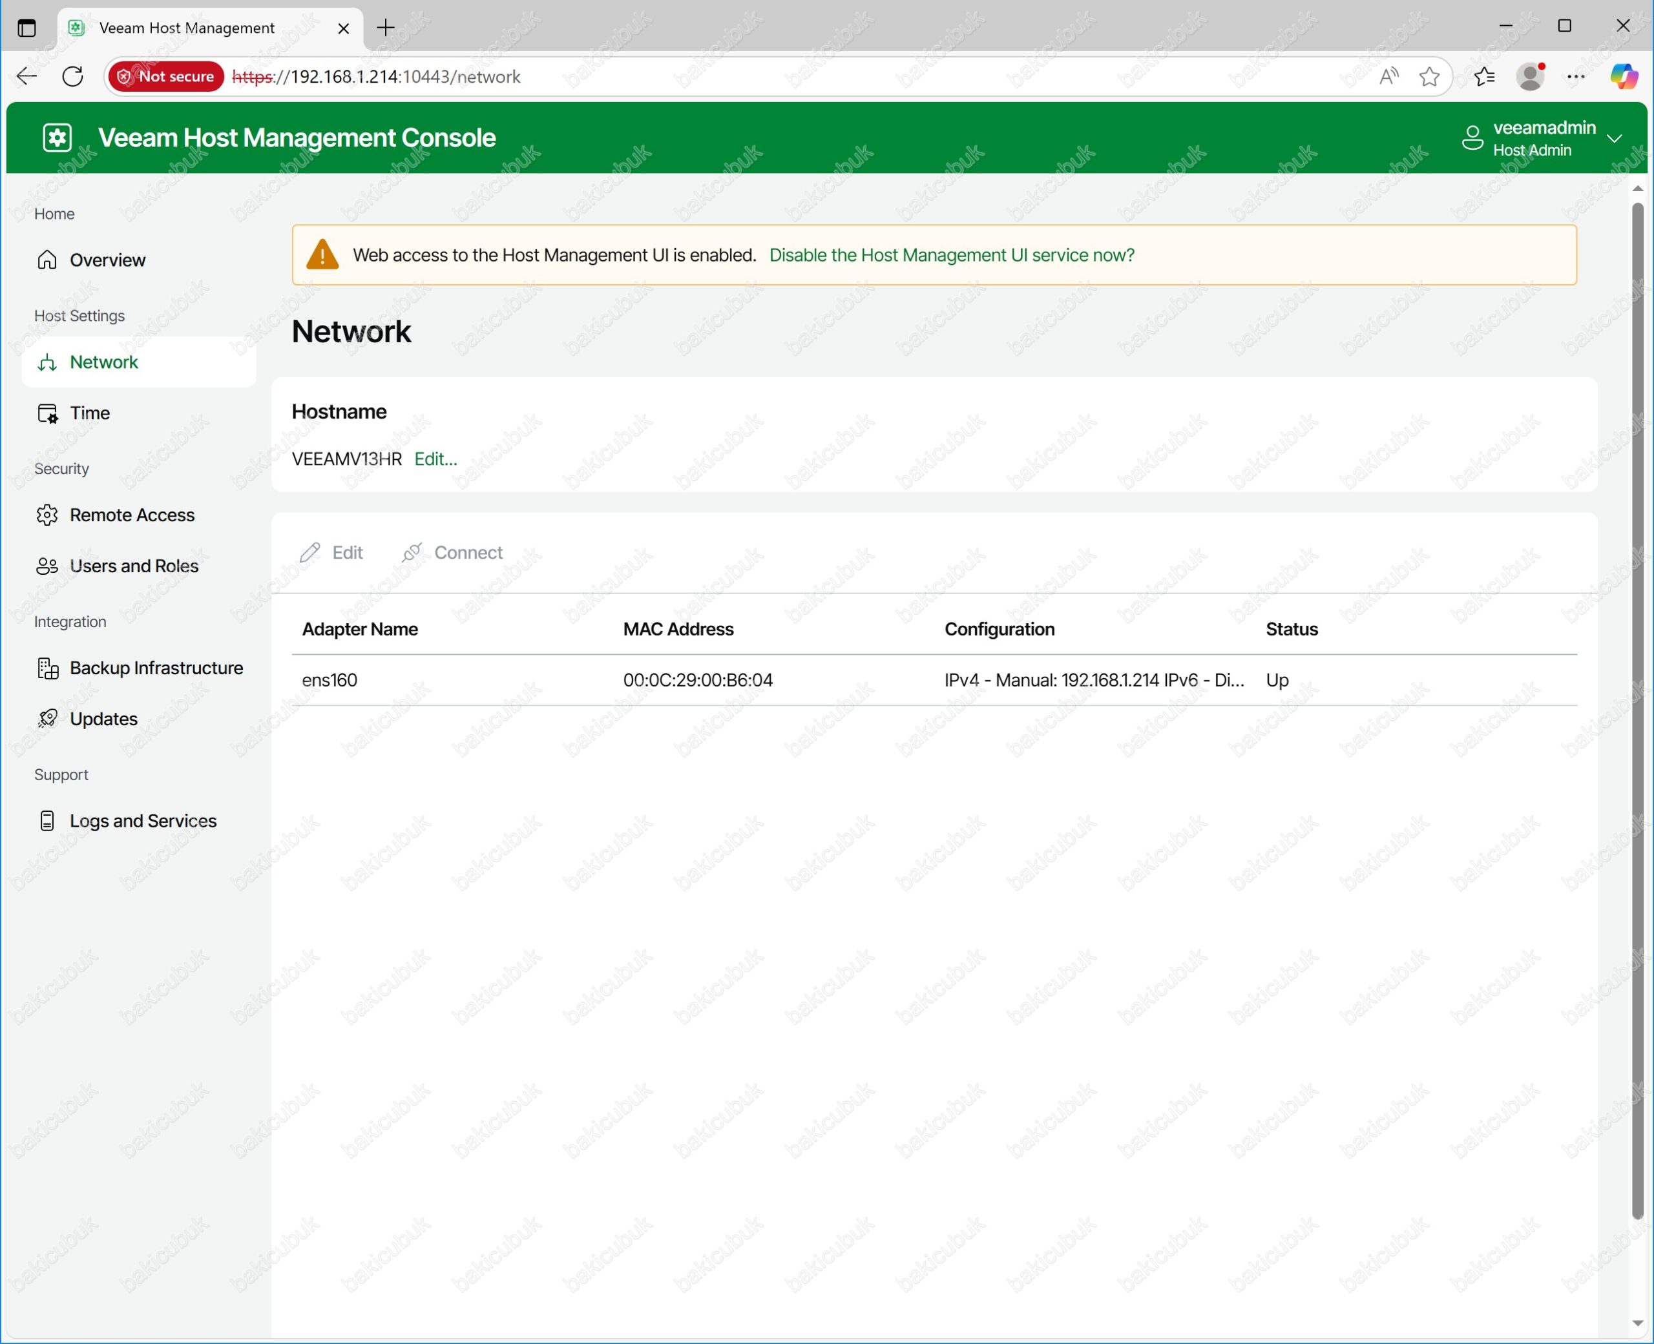Click the Veeam logo icon in header
The image size is (1654, 1344).
pos(58,138)
